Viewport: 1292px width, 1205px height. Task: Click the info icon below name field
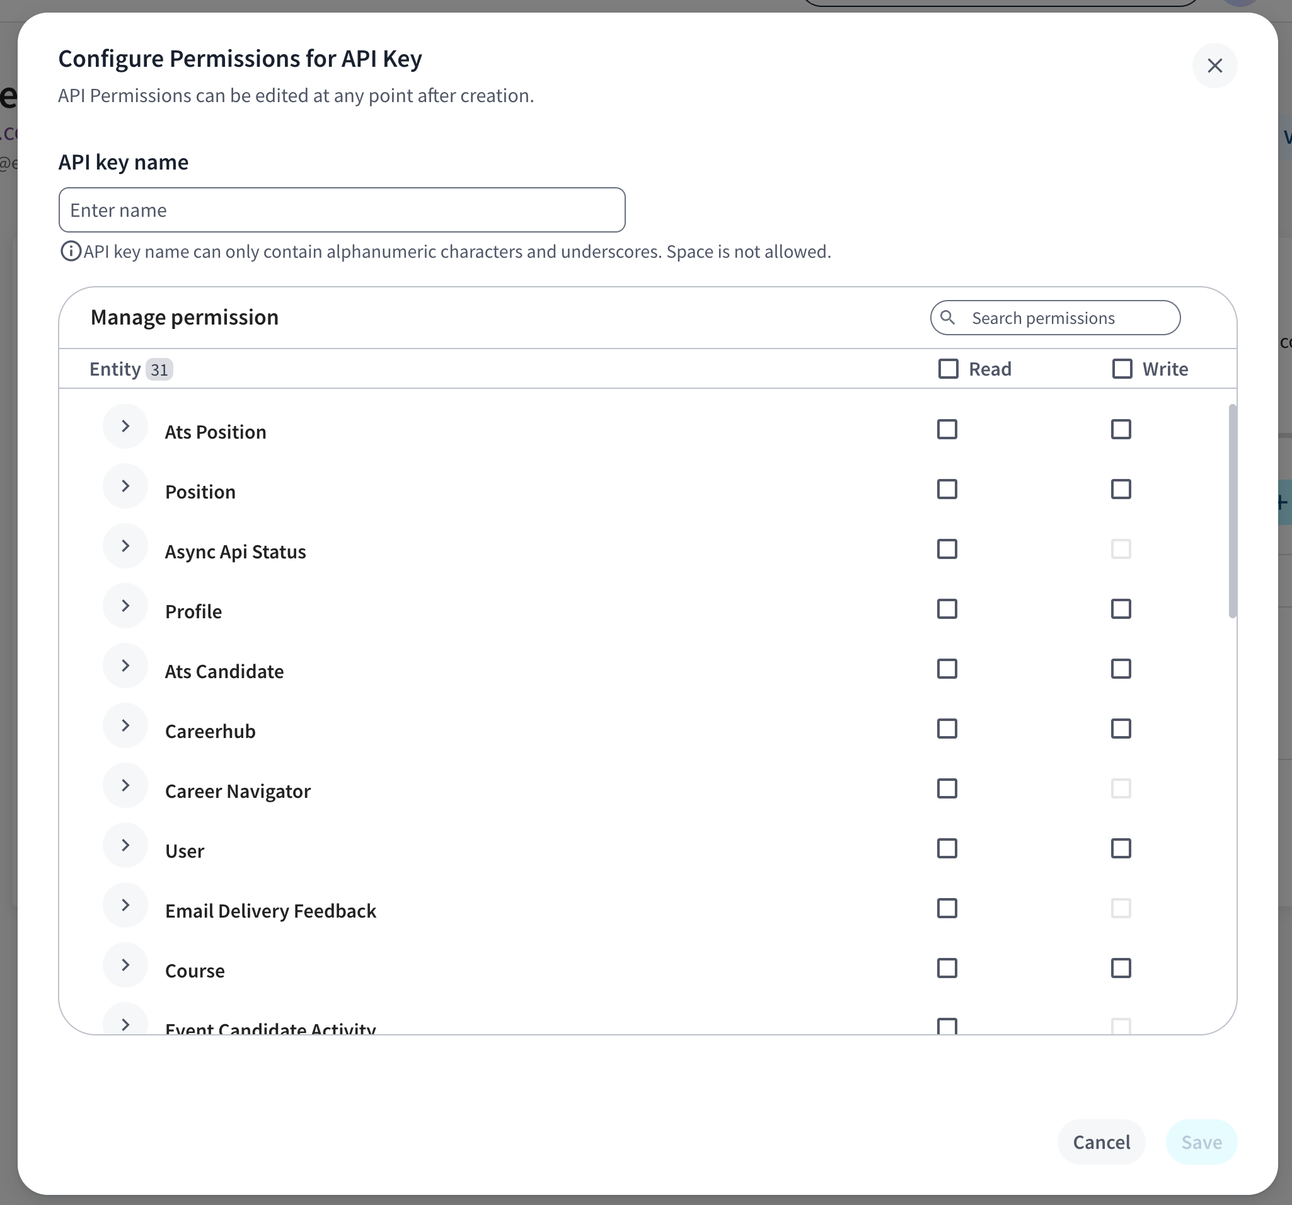70,251
